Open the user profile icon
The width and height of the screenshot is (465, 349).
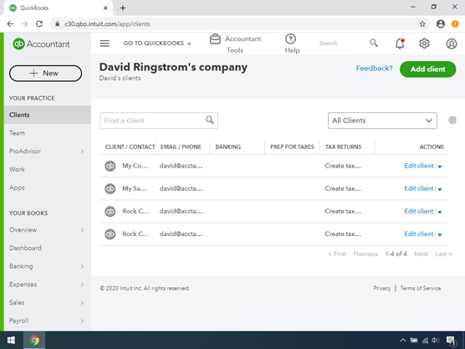tap(452, 44)
